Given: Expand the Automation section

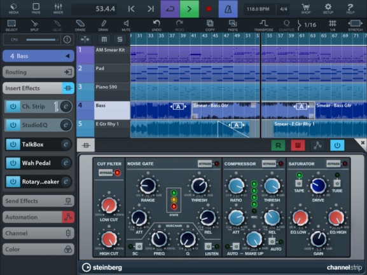Looking at the screenshot, I should 38,217.
